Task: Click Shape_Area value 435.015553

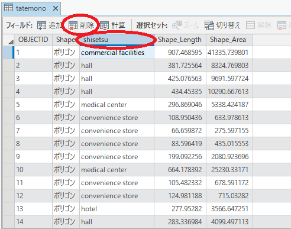Action: coord(229,144)
